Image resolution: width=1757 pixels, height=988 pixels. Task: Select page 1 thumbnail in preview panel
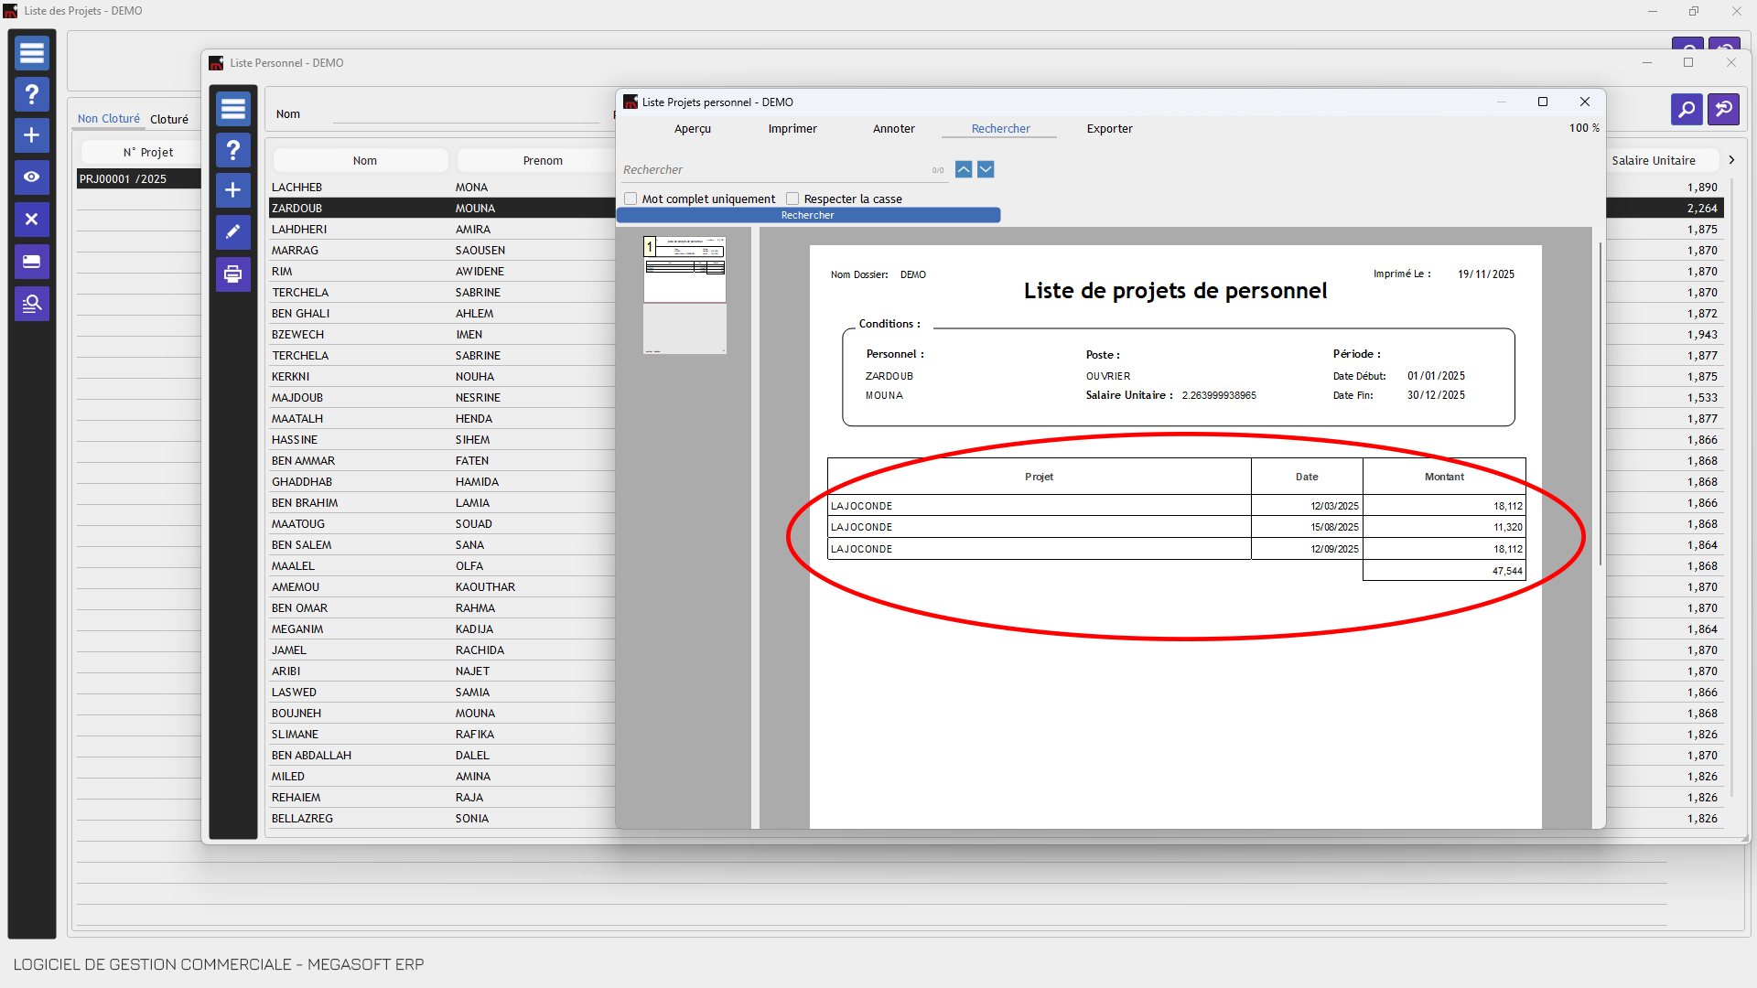684,269
